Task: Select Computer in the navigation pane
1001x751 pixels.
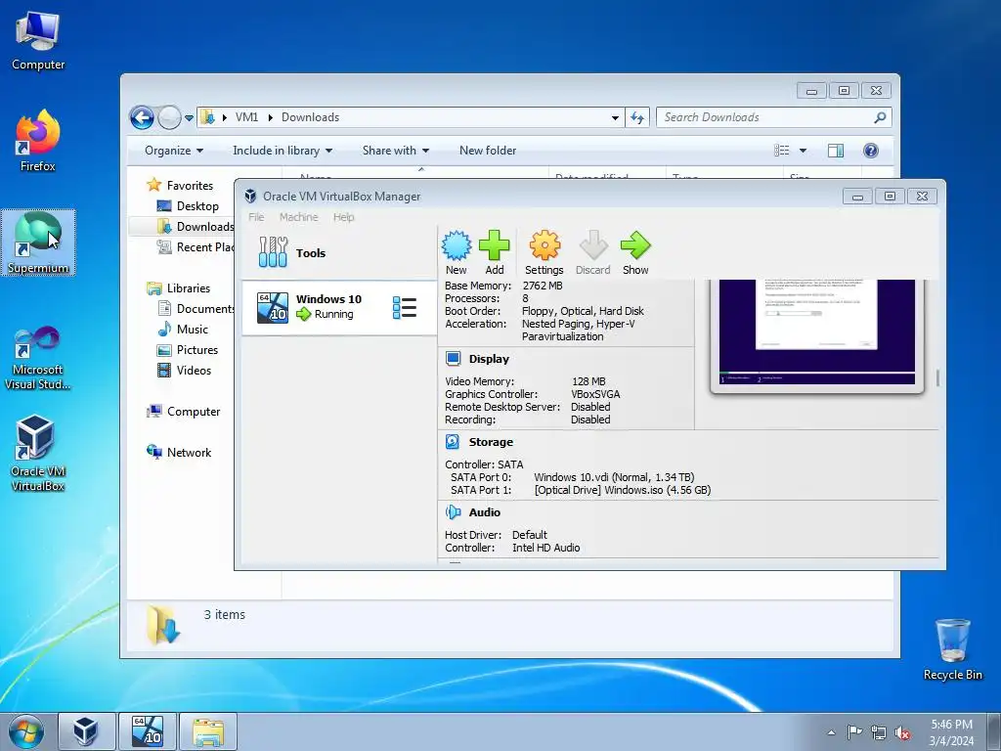Action: pyautogui.click(x=194, y=412)
